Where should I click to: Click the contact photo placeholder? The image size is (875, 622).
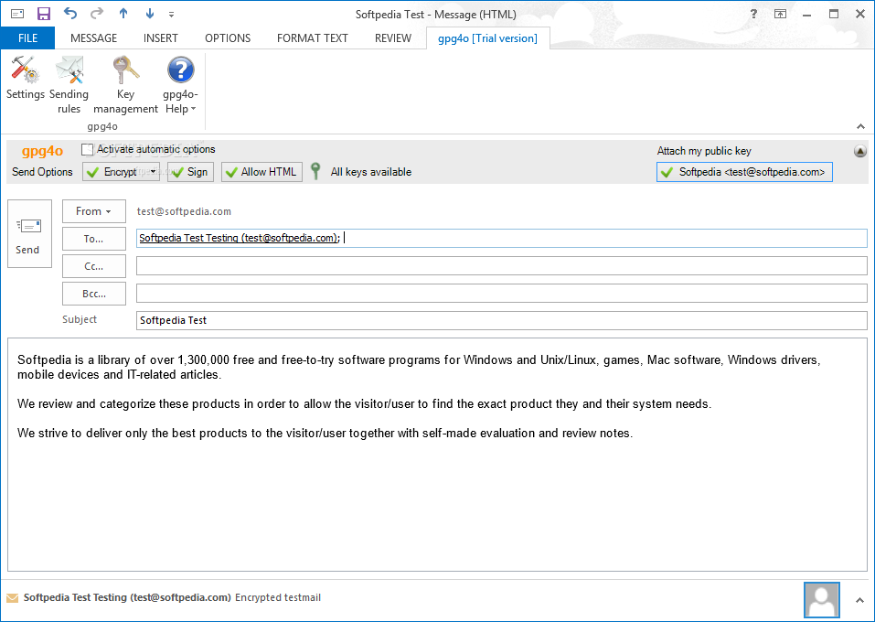(x=821, y=600)
